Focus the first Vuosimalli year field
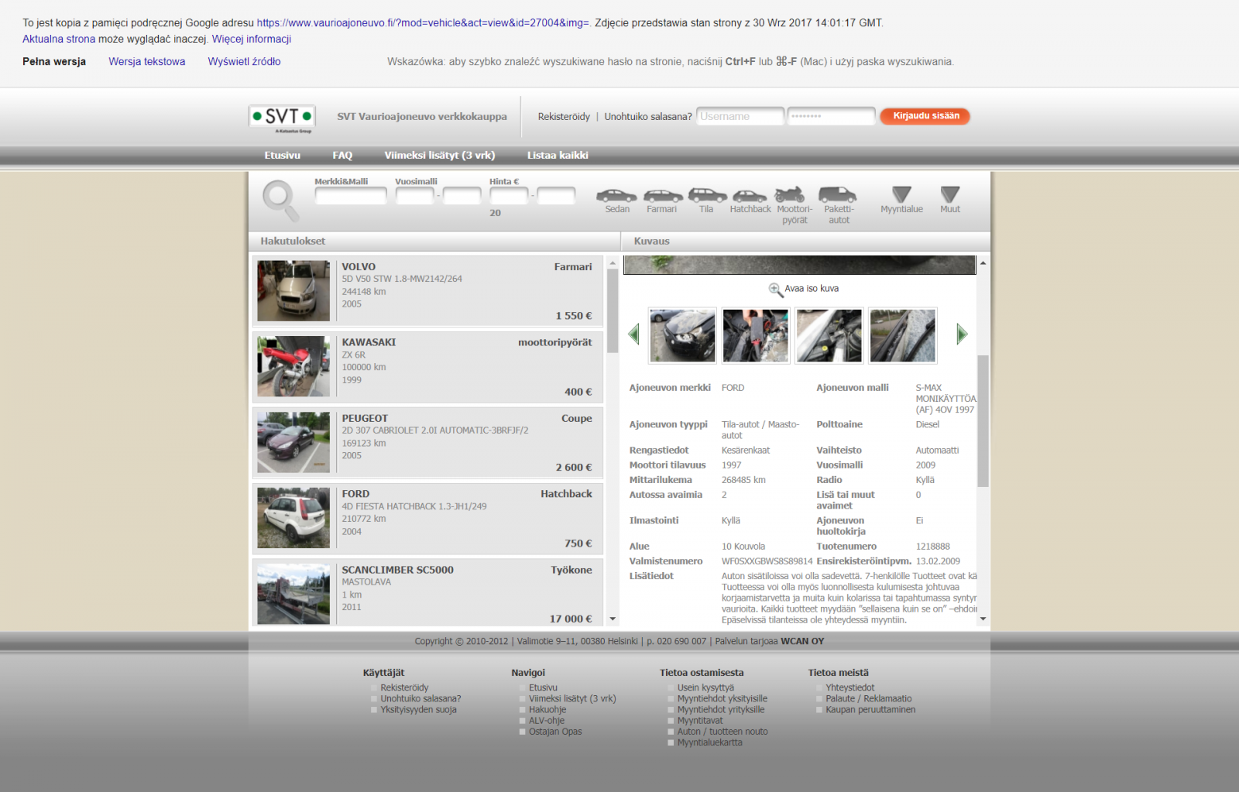The height and width of the screenshot is (792, 1239). pyautogui.click(x=415, y=196)
